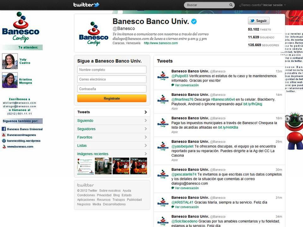The width and height of the screenshot is (303, 227).
Task: Open the http://www.banesco.com profile link
Action: pos(161,43)
